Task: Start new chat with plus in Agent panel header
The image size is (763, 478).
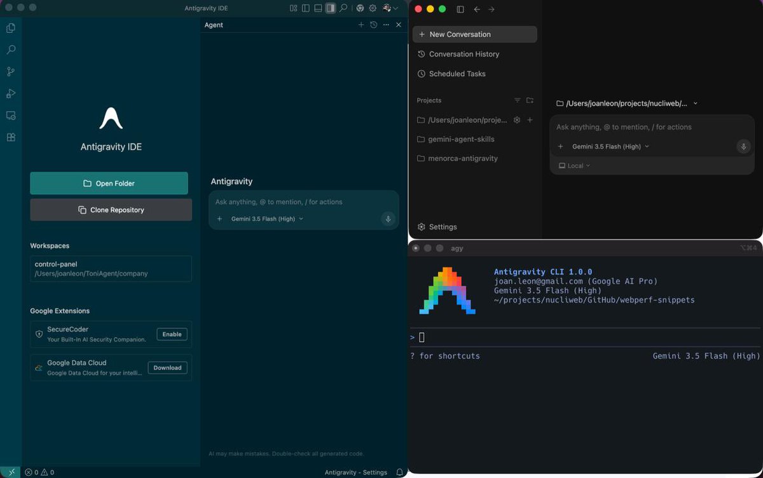Action: 361,25
